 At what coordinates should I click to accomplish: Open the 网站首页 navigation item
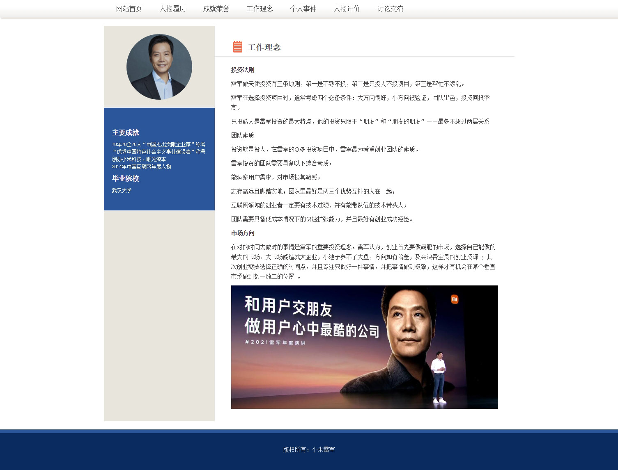[x=129, y=9]
